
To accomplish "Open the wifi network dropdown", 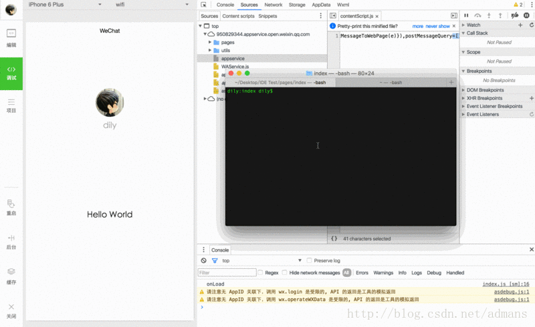I will pyautogui.click(x=152, y=5).
